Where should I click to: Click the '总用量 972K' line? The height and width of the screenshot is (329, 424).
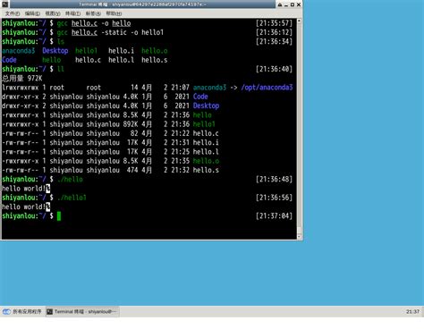22,79
